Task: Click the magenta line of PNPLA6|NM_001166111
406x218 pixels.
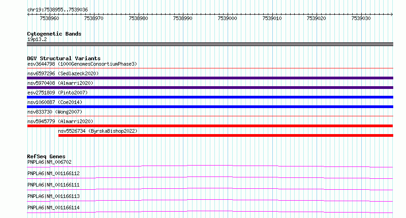Action: point(210,189)
